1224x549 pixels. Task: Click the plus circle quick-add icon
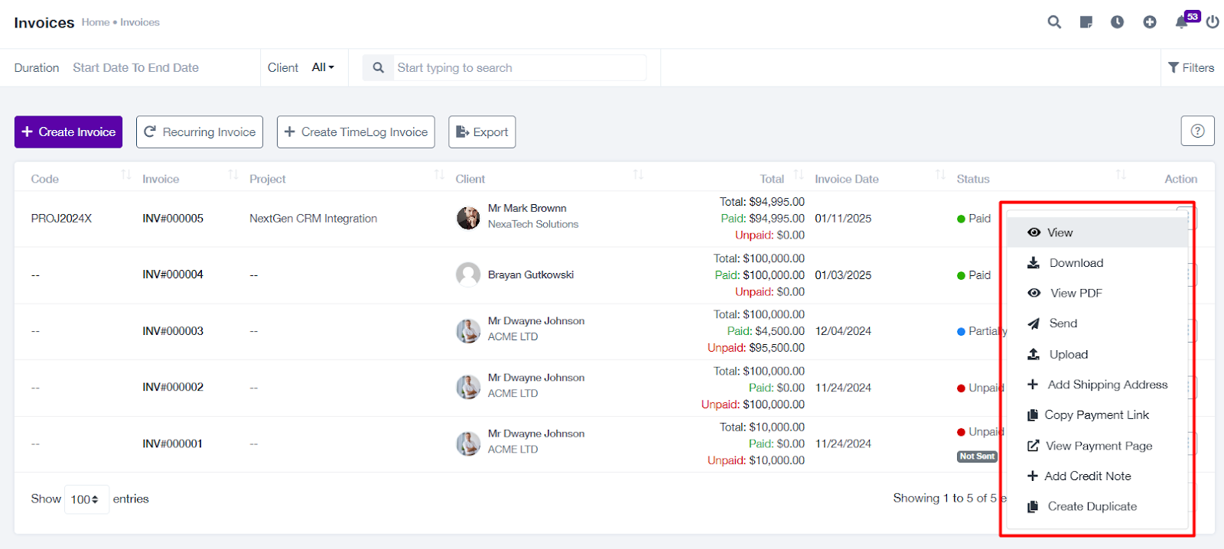click(1150, 22)
